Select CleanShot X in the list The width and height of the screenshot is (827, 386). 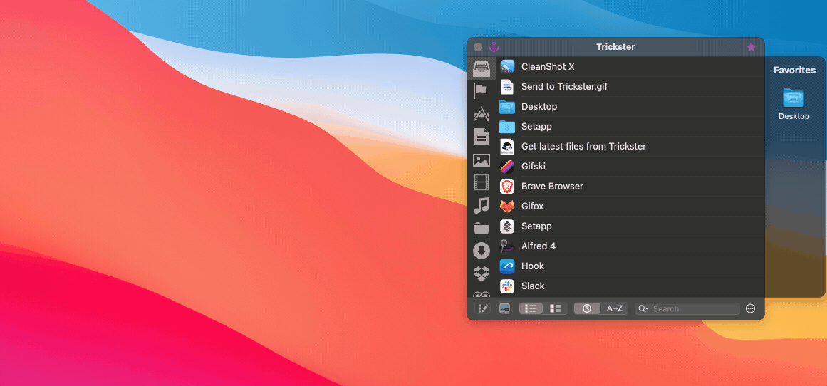pyautogui.click(x=630, y=66)
